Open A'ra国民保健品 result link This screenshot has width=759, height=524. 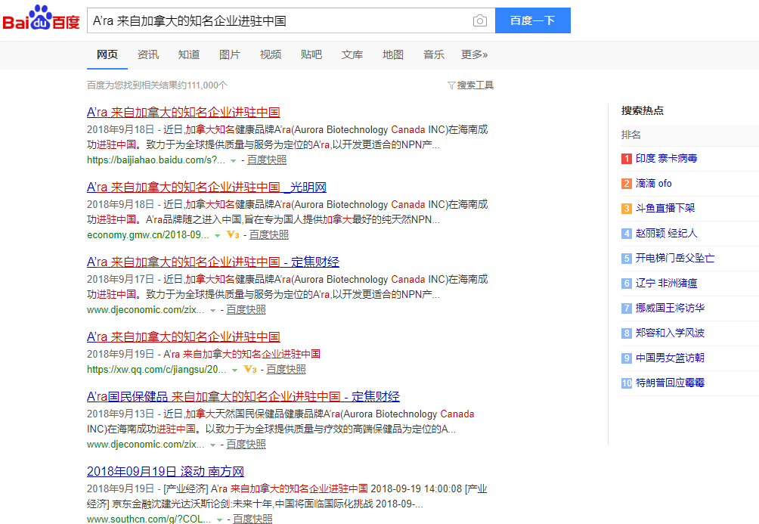[x=243, y=397]
